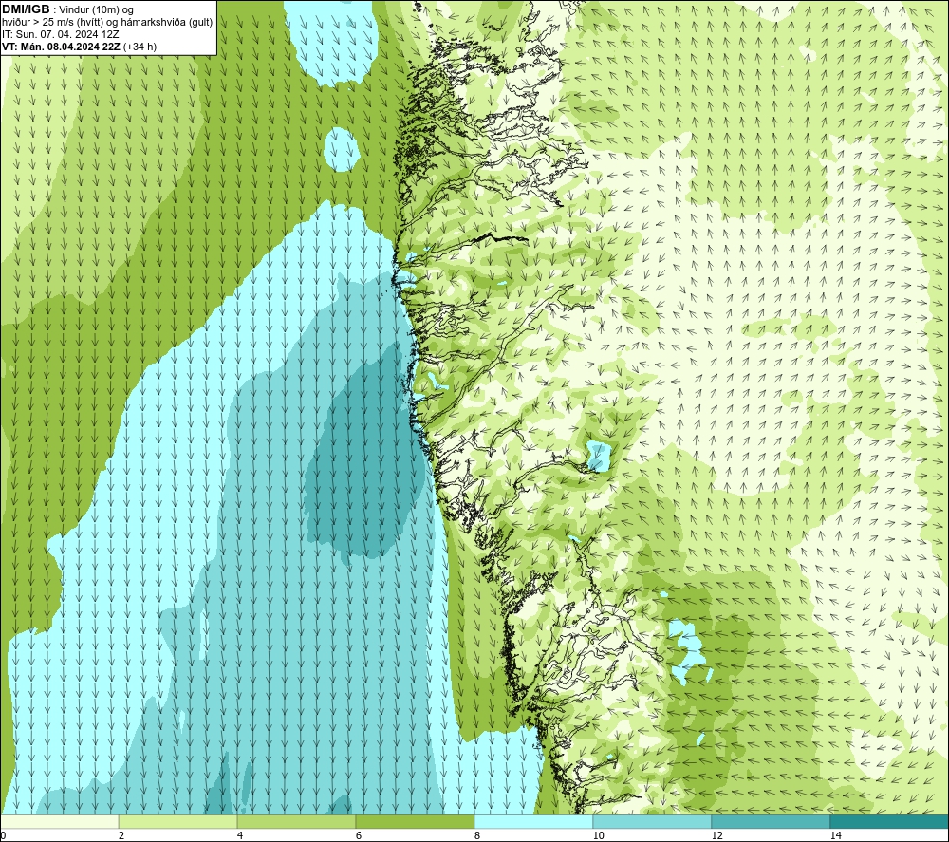Pick the 12–14 m/s teal legend segment
Screen dimensions: 949x842
point(771,821)
